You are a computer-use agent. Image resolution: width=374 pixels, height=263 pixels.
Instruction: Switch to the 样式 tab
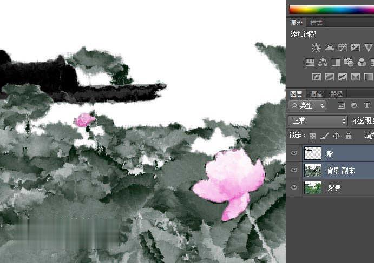tap(316, 23)
